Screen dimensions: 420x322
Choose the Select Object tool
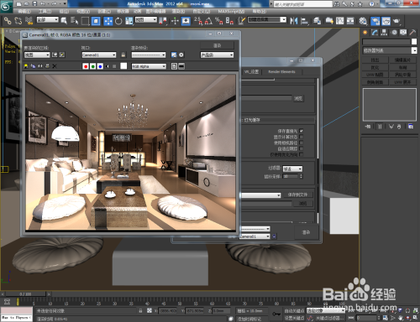click(x=64, y=21)
